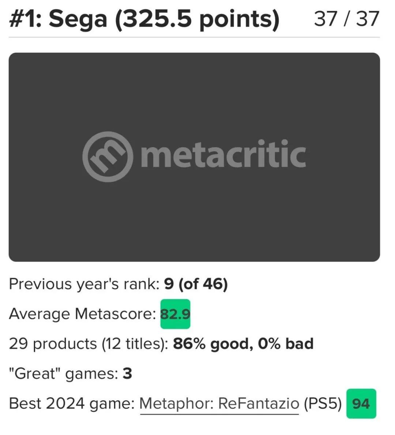Click the divider line below the heading
This screenshot has width=395, height=435.
click(x=194, y=37)
